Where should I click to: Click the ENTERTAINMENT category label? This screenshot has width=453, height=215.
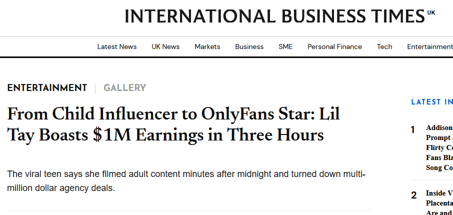tap(47, 88)
